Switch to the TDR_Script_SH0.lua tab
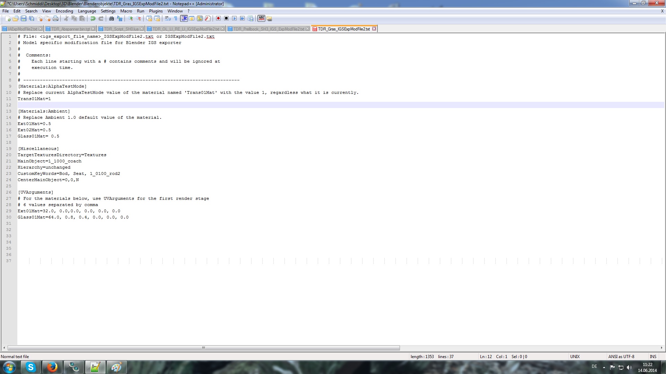The image size is (666, 374). click(121, 29)
